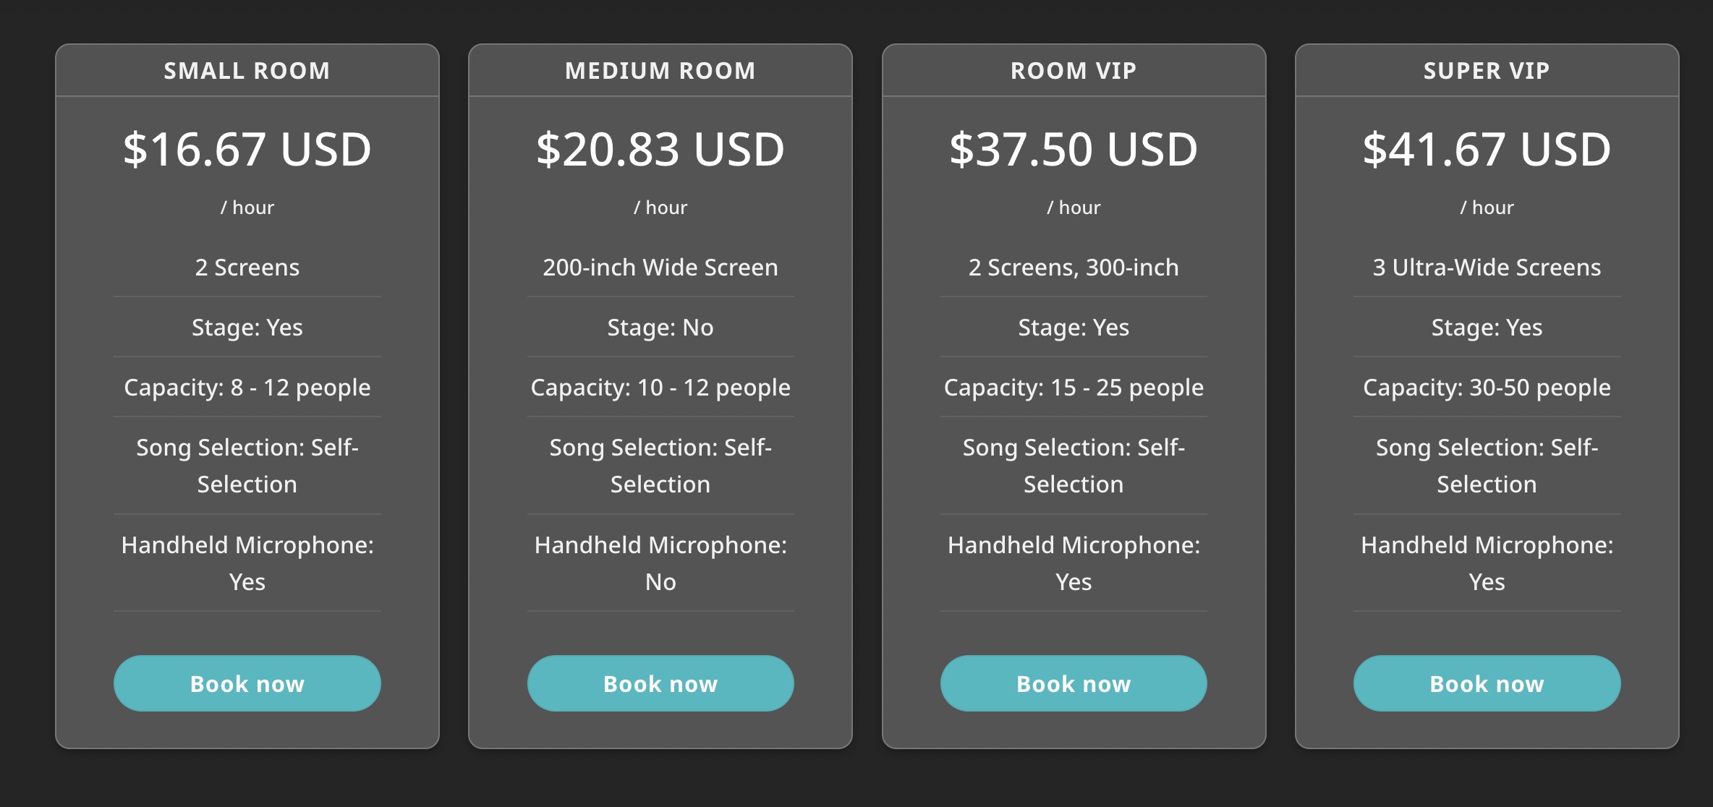The image size is (1713, 807).
Task: Click Medium Room's Handheld Microphone: No row
Action: pyautogui.click(x=660, y=563)
